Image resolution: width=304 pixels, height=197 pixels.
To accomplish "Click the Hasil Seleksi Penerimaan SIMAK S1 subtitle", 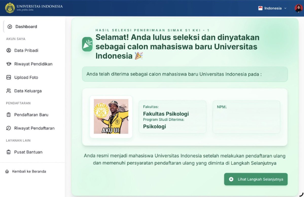I will pos(152,30).
